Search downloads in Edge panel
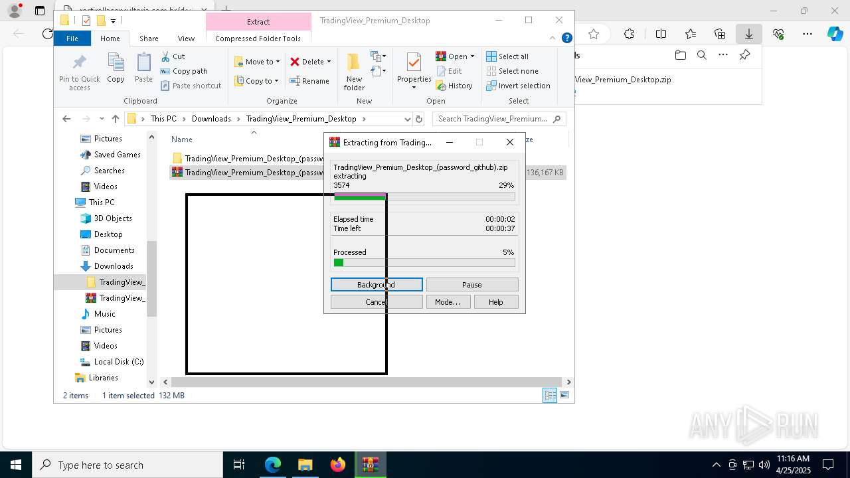The height and width of the screenshot is (478, 850). (702, 56)
